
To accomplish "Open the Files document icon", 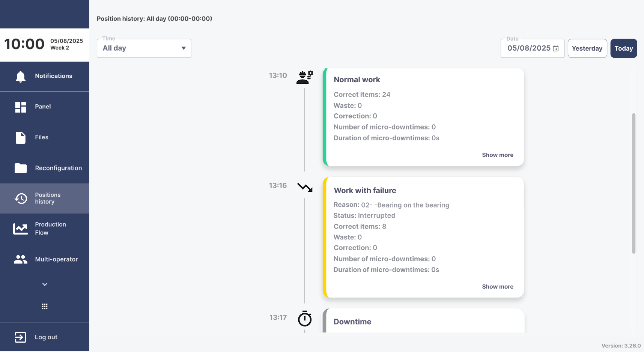I will [21, 138].
